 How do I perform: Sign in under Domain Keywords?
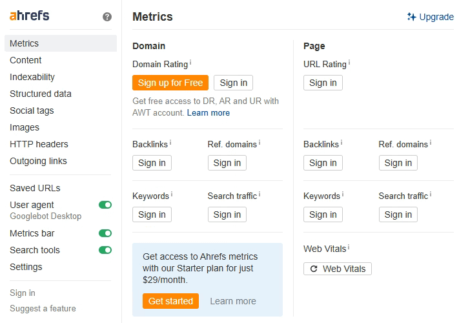point(152,214)
